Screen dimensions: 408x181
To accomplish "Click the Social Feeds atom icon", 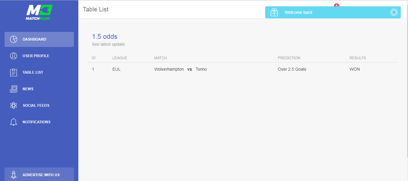I will (14, 106).
